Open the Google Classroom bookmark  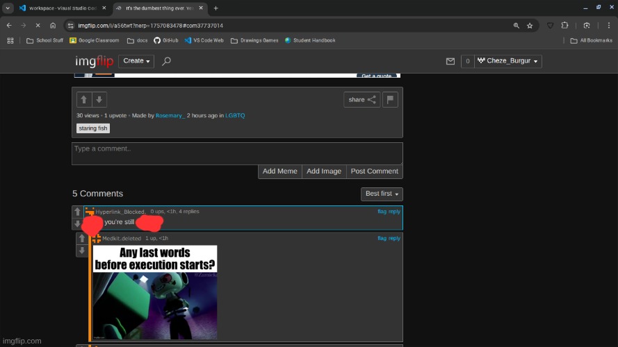[95, 40]
